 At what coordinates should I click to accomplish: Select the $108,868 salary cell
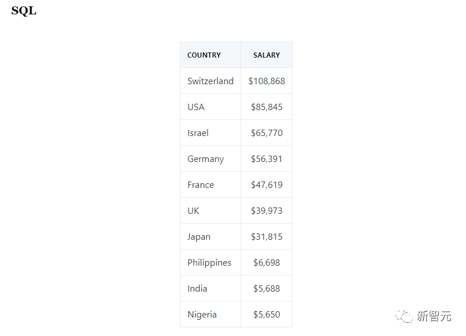[266, 81]
